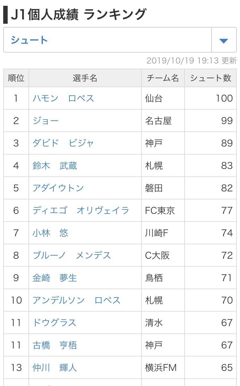Click the J1個人成績 ランキング heading
This screenshot has height=386, width=240.
point(78,15)
